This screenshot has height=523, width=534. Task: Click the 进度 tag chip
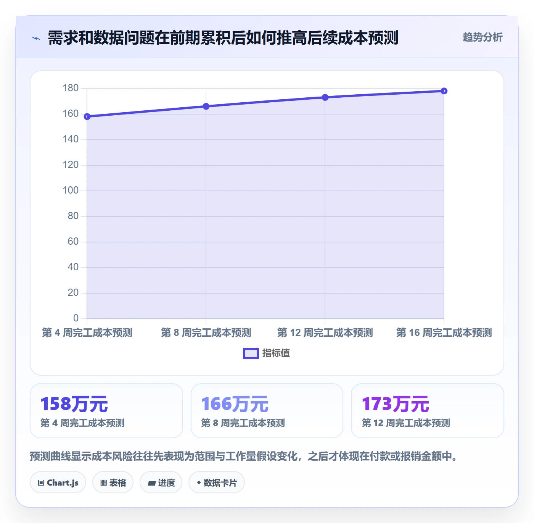pyautogui.click(x=161, y=483)
